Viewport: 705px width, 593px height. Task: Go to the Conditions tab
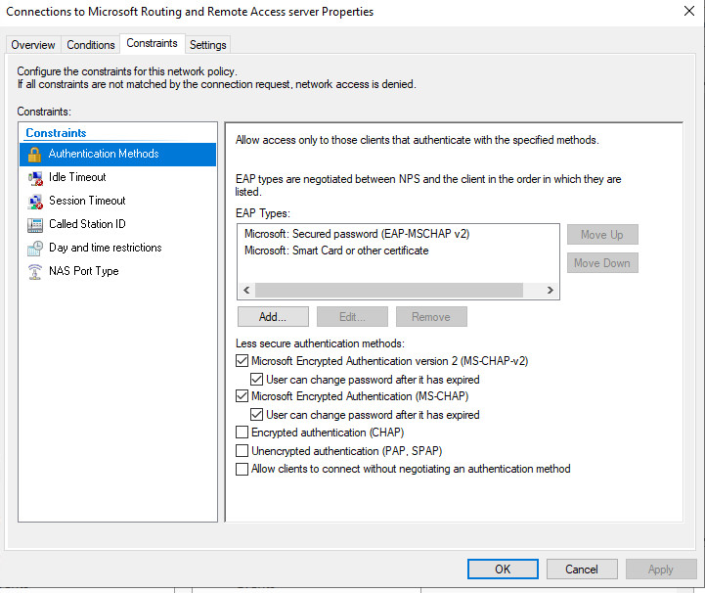tap(91, 45)
